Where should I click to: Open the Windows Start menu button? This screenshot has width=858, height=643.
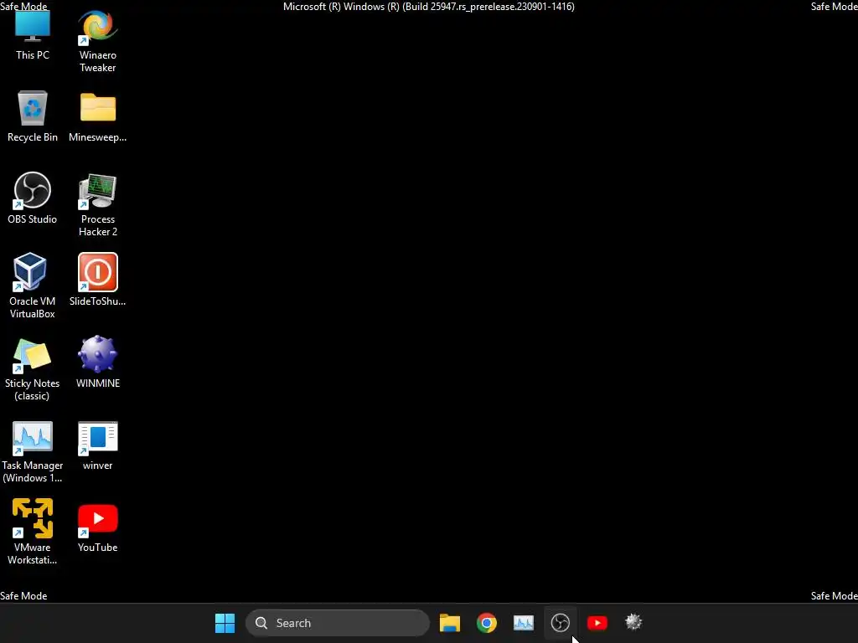[225, 623]
